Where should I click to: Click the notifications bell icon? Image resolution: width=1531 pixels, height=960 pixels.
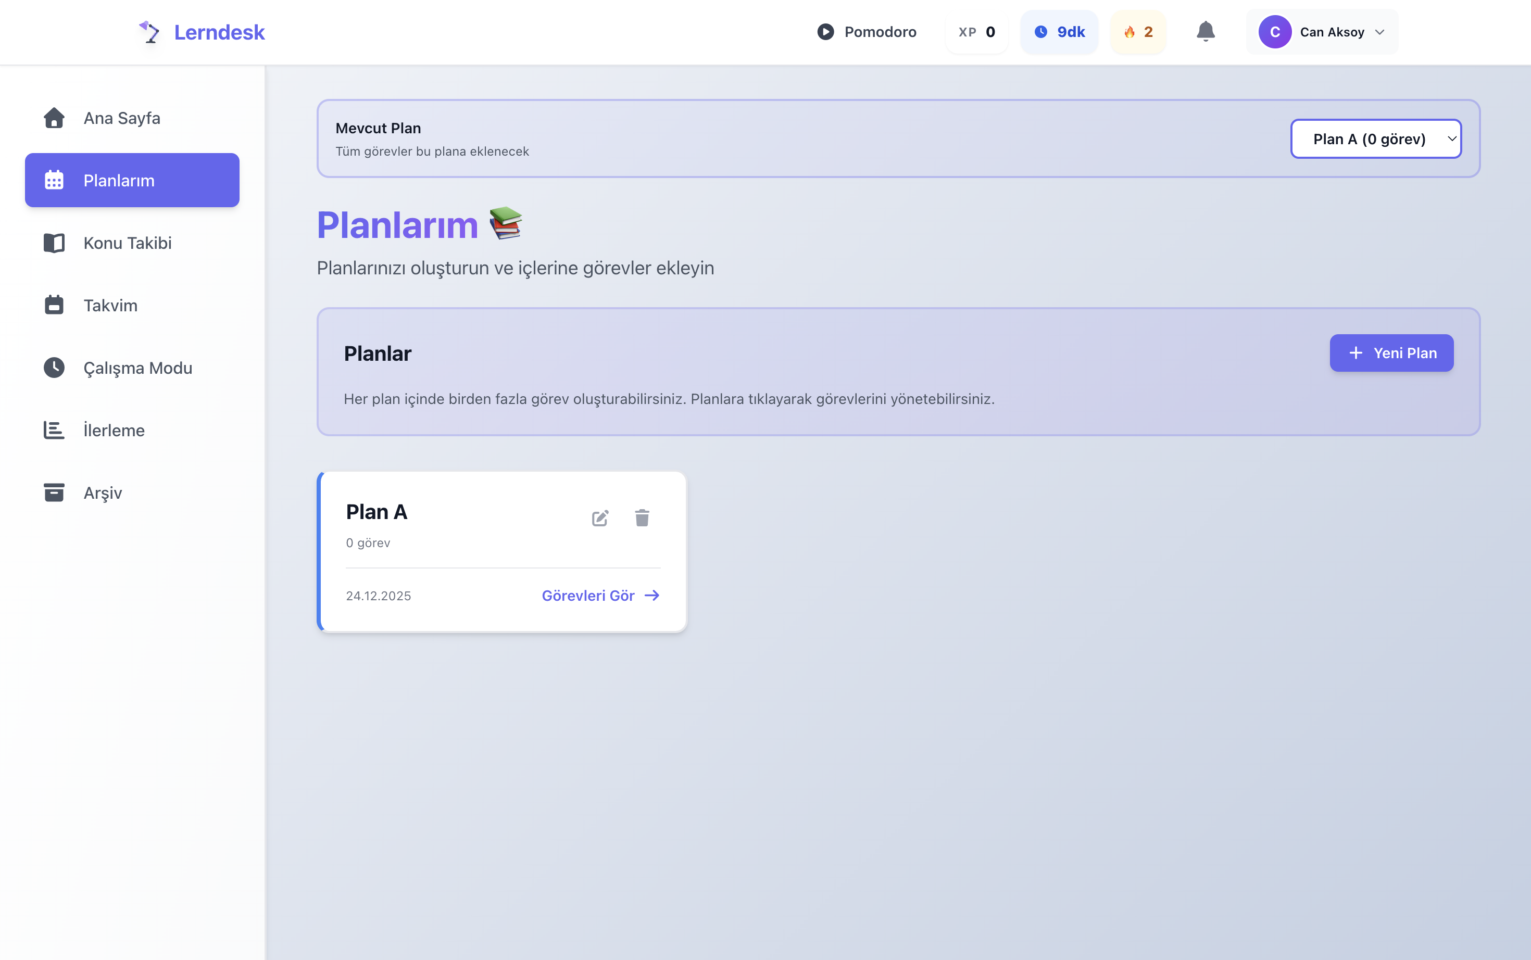click(1204, 31)
